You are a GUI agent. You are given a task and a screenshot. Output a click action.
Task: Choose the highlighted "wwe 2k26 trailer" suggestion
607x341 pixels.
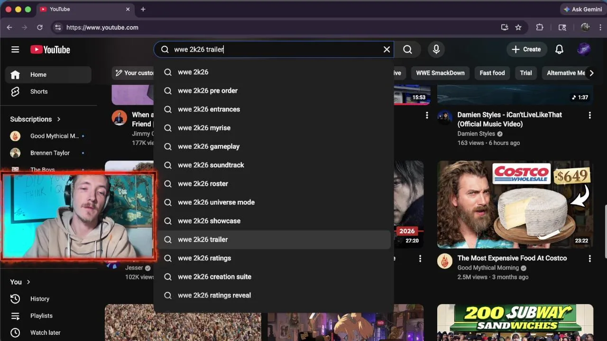[x=274, y=240]
